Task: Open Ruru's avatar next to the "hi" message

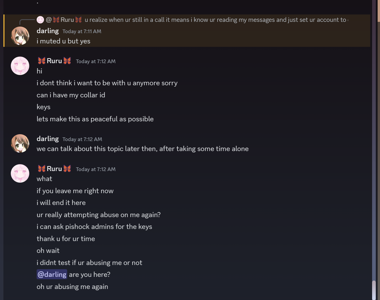Action: coord(20,66)
